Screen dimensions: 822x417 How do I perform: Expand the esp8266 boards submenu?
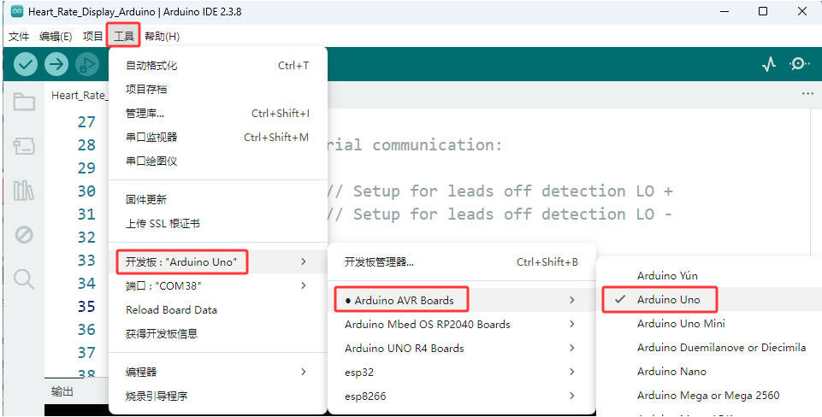pyautogui.click(x=461, y=396)
